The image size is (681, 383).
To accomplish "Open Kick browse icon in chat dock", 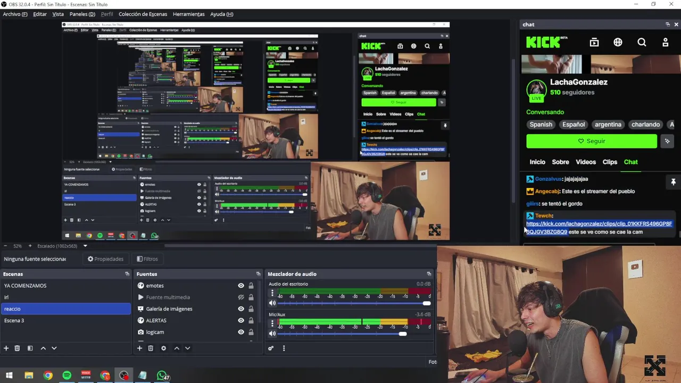I will (594, 42).
